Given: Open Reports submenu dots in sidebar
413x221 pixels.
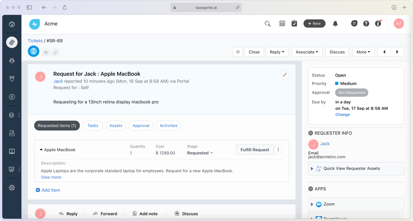Looking at the screenshot, I should point(19,169).
